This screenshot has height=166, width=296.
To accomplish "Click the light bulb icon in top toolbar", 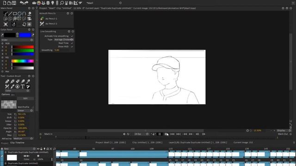I will tap(52, 3).
